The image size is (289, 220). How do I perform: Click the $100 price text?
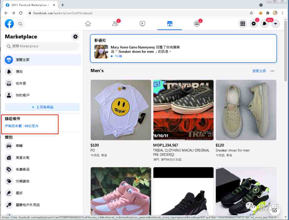pyautogui.click(x=94, y=145)
